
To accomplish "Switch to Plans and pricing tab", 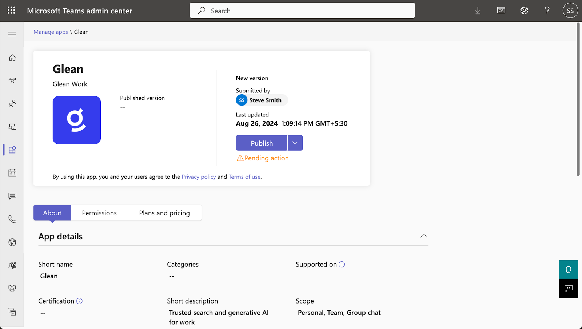I will 164,213.
